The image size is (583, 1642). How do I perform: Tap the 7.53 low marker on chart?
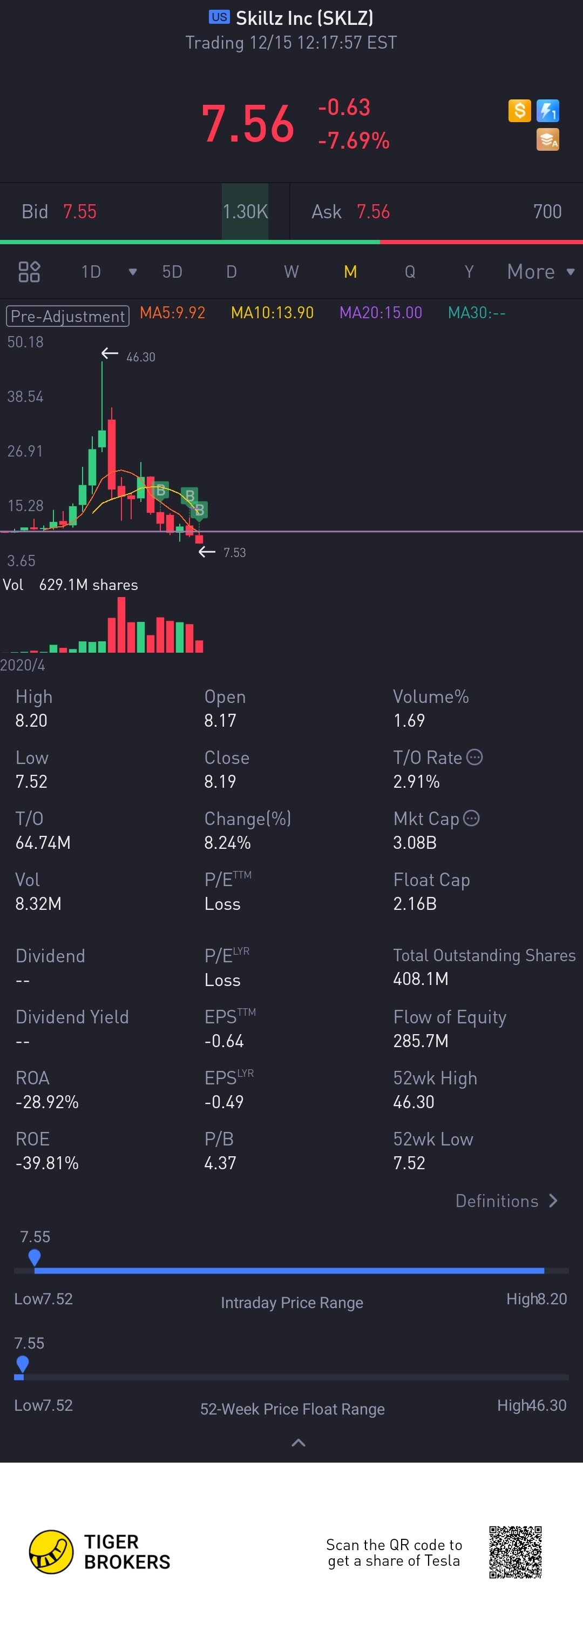click(222, 552)
